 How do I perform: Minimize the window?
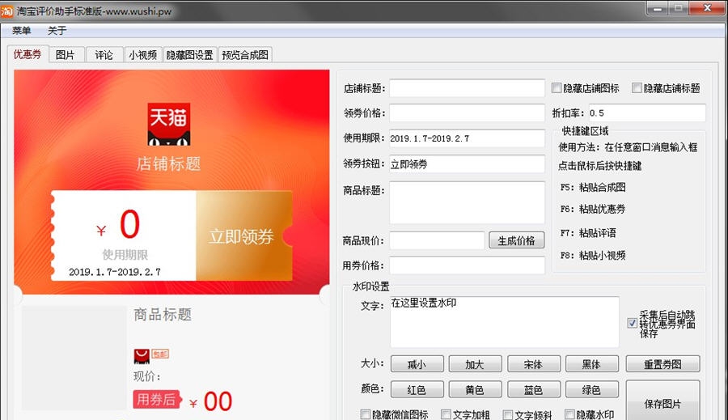click(657, 8)
